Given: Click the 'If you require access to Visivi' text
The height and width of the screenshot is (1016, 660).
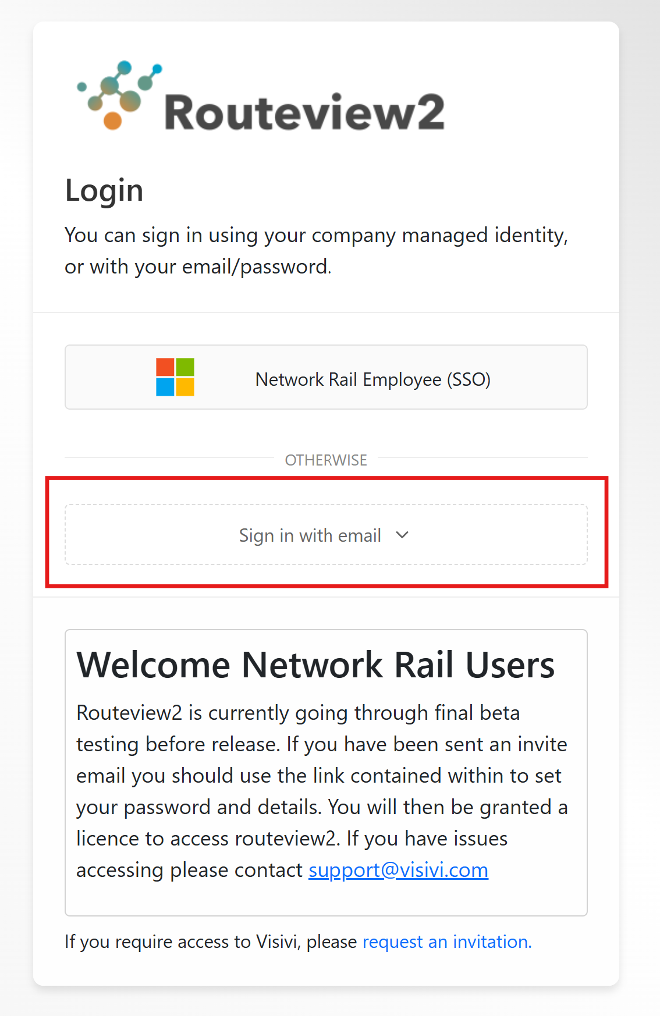Looking at the screenshot, I should coord(210,942).
